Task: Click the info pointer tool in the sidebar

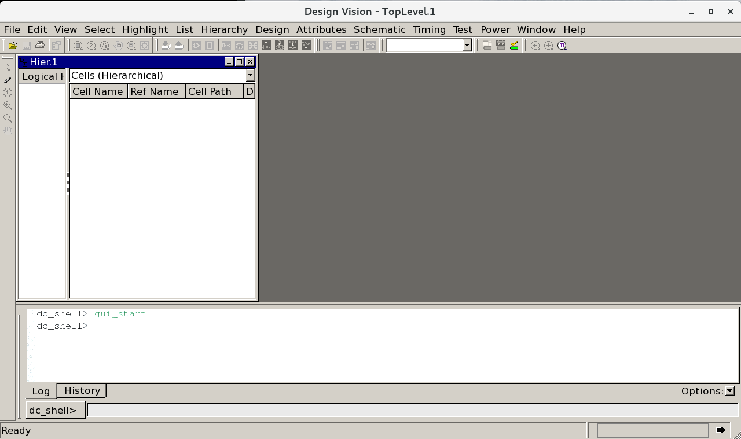Action: coord(8,92)
